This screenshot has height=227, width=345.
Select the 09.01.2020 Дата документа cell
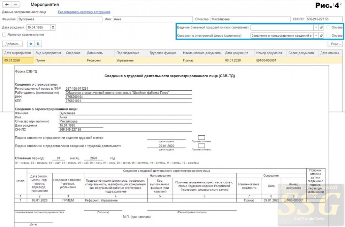tap(239, 60)
